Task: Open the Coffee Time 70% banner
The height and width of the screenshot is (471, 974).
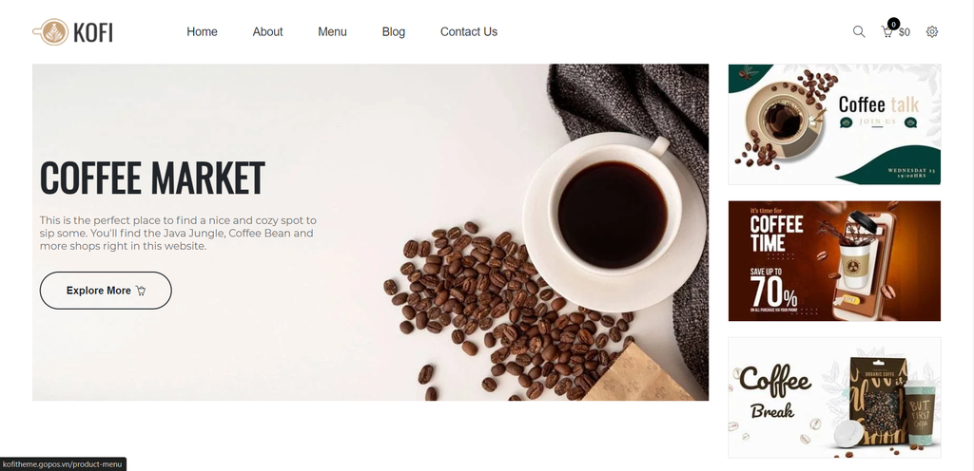Action: (x=834, y=261)
